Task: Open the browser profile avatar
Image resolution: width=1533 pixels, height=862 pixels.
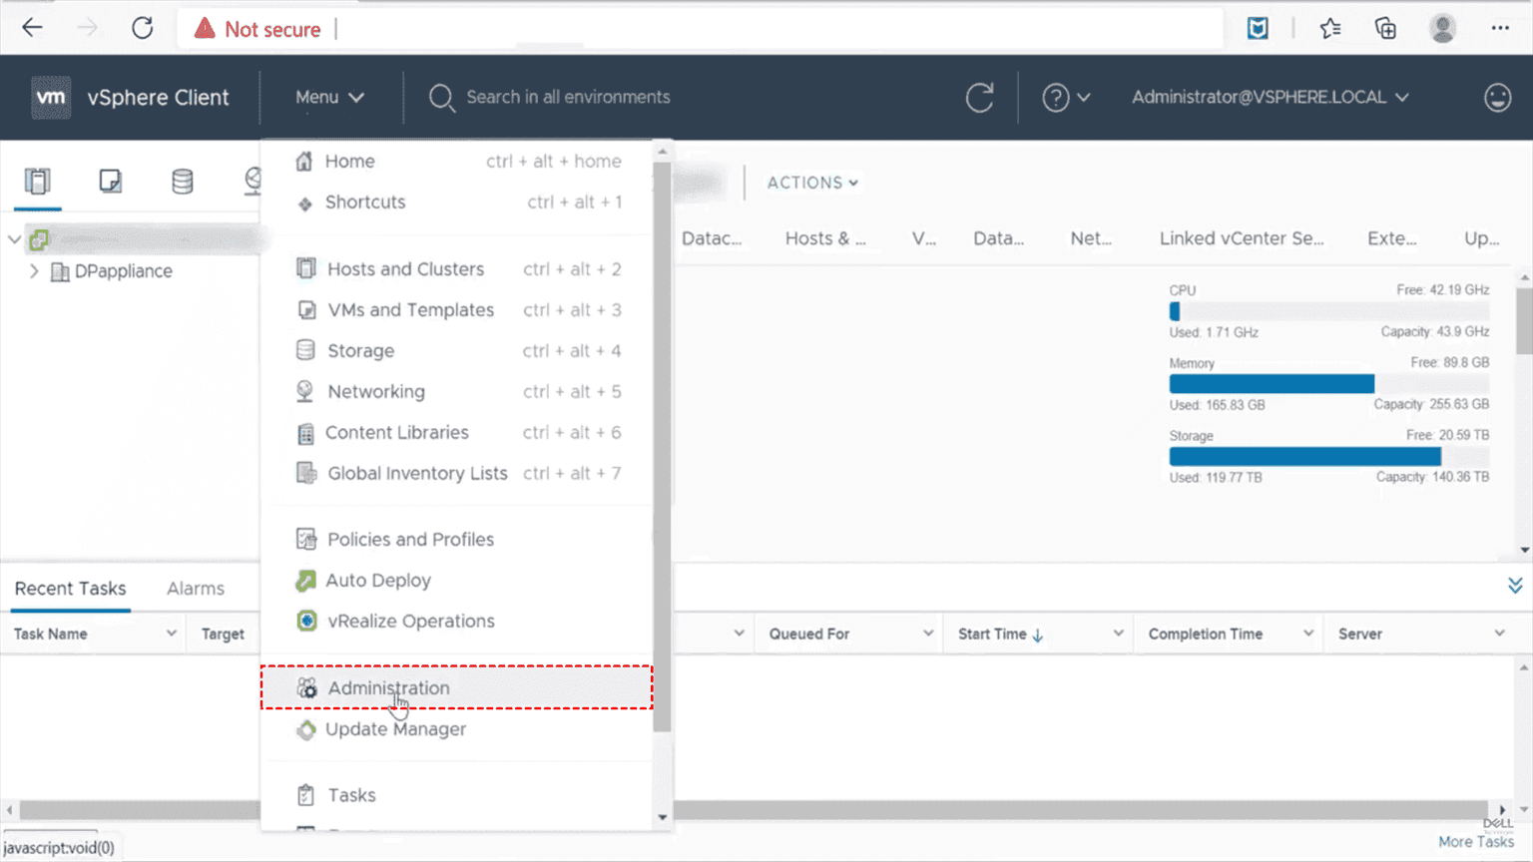Action: coord(1442,28)
